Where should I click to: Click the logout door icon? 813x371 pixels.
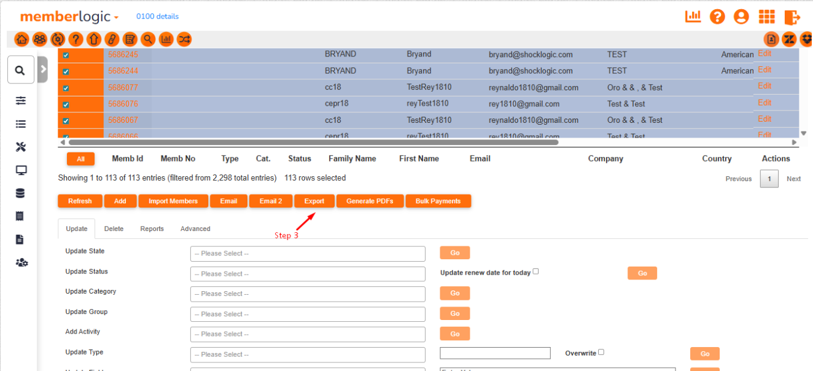pyautogui.click(x=792, y=17)
